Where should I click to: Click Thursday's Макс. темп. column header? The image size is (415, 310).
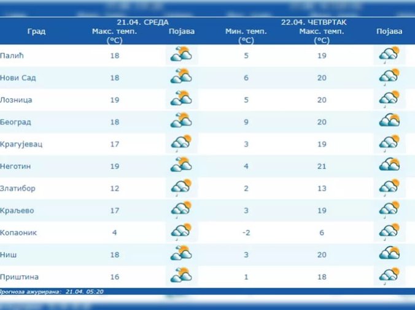point(322,36)
